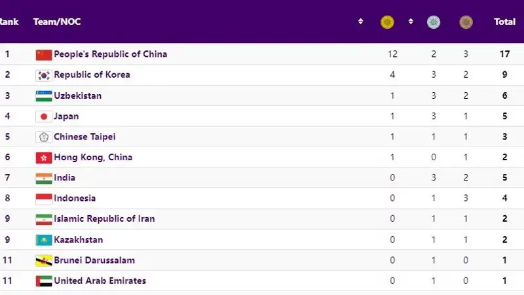Open the Islamic Republic of Iran link
Viewport: 524px width, 295px height.
[104, 218]
